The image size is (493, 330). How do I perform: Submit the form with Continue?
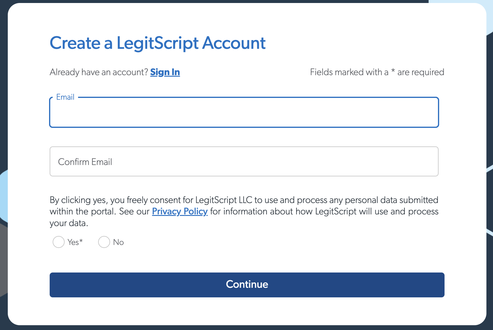click(246, 284)
